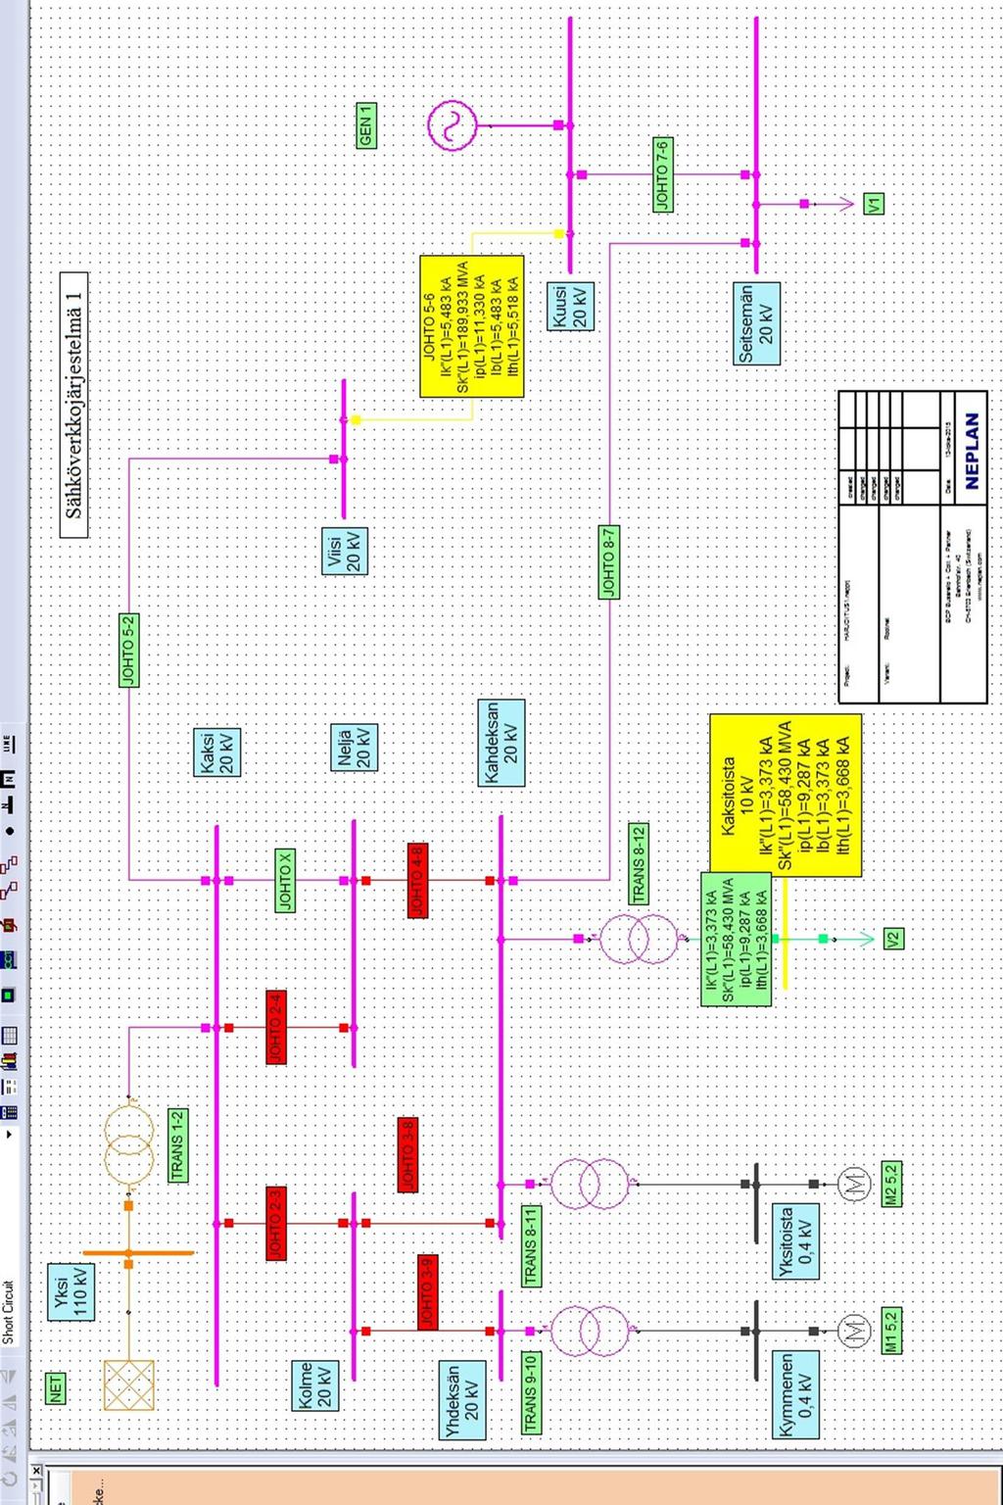Select the Viisi 20 kV node label
The image size is (1003, 1505).
[x=345, y=552]
